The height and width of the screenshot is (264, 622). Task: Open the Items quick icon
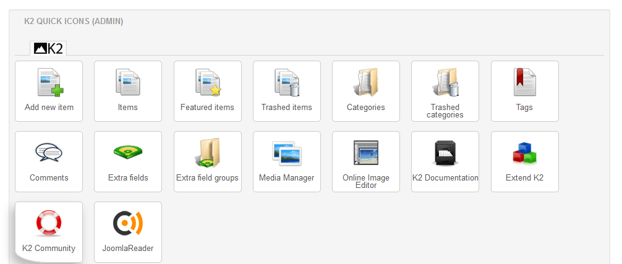128,91
